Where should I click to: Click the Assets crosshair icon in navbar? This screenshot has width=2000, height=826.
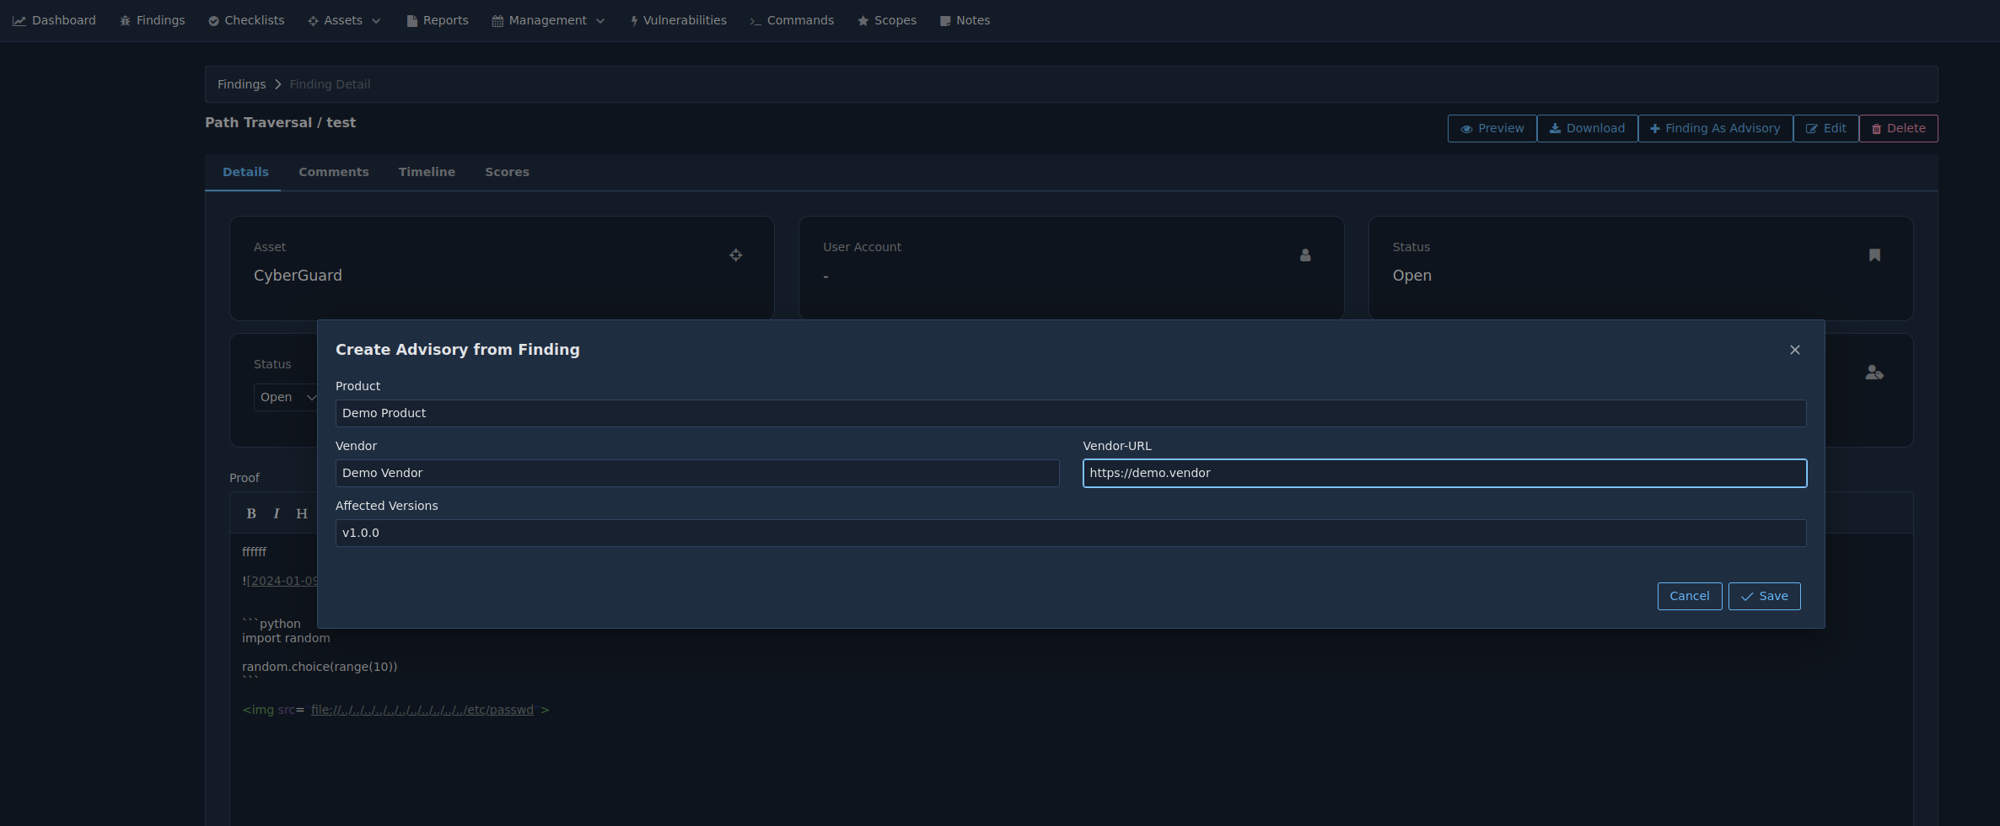coord(313,20)
